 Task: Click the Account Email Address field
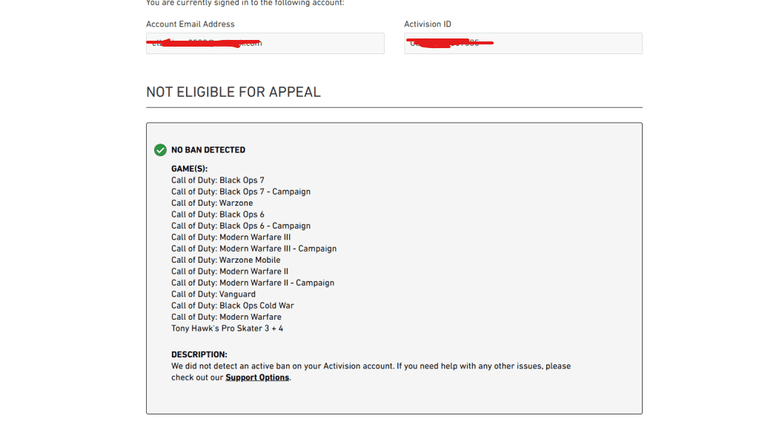(265, 44)
